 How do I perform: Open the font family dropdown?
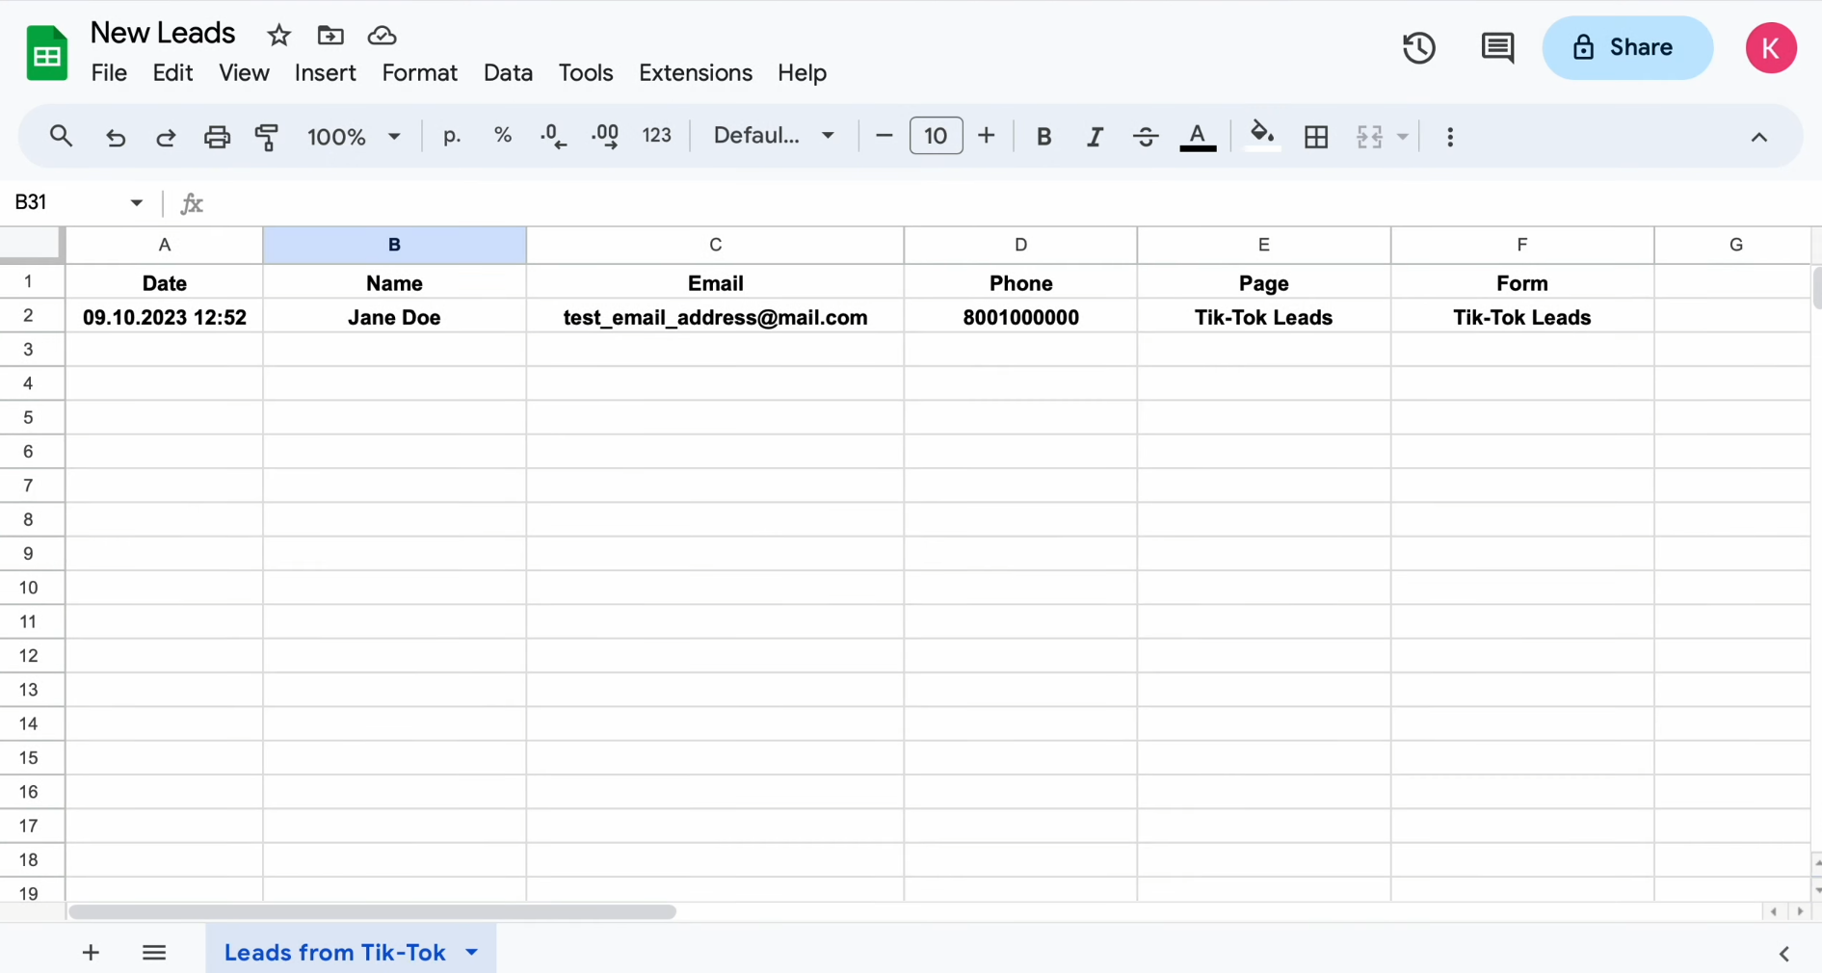click(774, 136)
